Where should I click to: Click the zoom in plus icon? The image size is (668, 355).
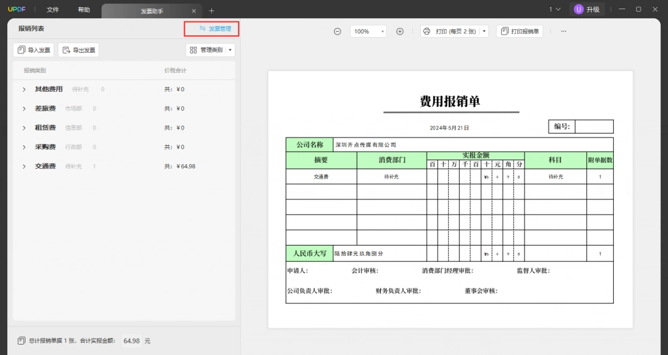coord(400,31)
